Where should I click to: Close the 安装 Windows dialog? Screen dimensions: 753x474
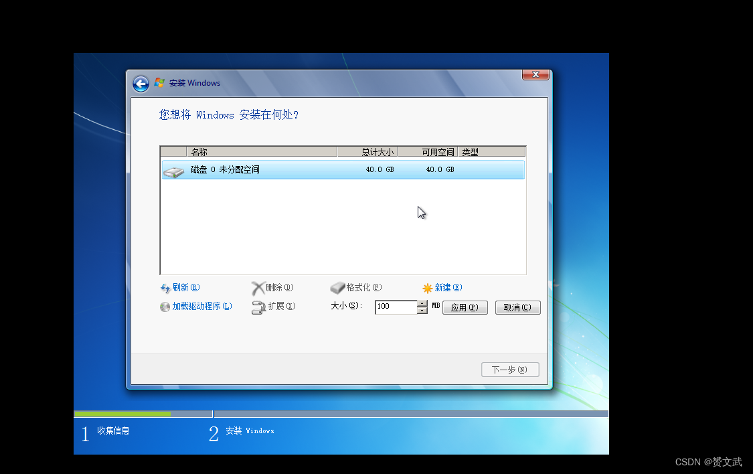(535, 74)
